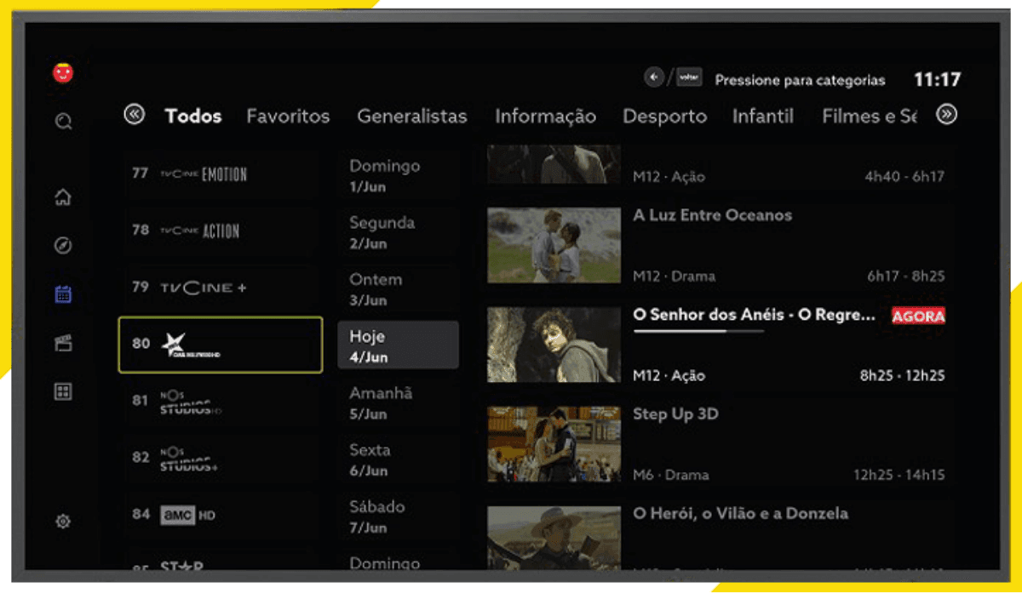Click the 12h25 - 14h15 time text
The height and width of the screenshot is (593, 1022).
[x=899, y=475]
